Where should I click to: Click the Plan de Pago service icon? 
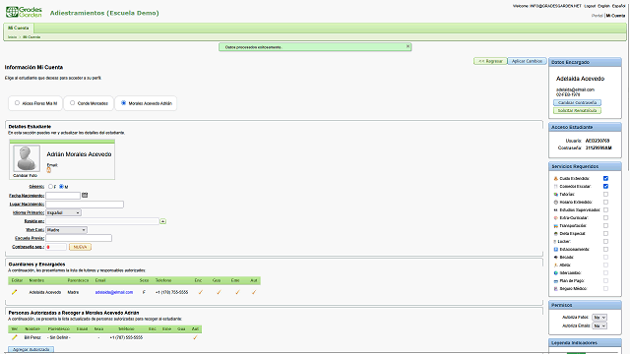click(x=555, y=281)
